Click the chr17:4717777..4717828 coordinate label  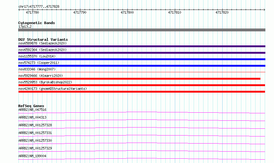pyautogui.click(x=39, y=6)
